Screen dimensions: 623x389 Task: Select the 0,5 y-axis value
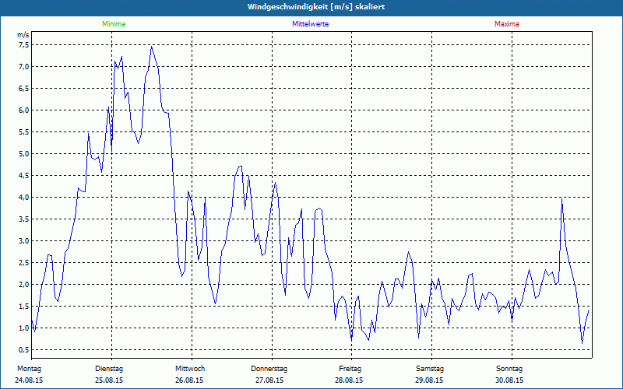tap(23, 350)
